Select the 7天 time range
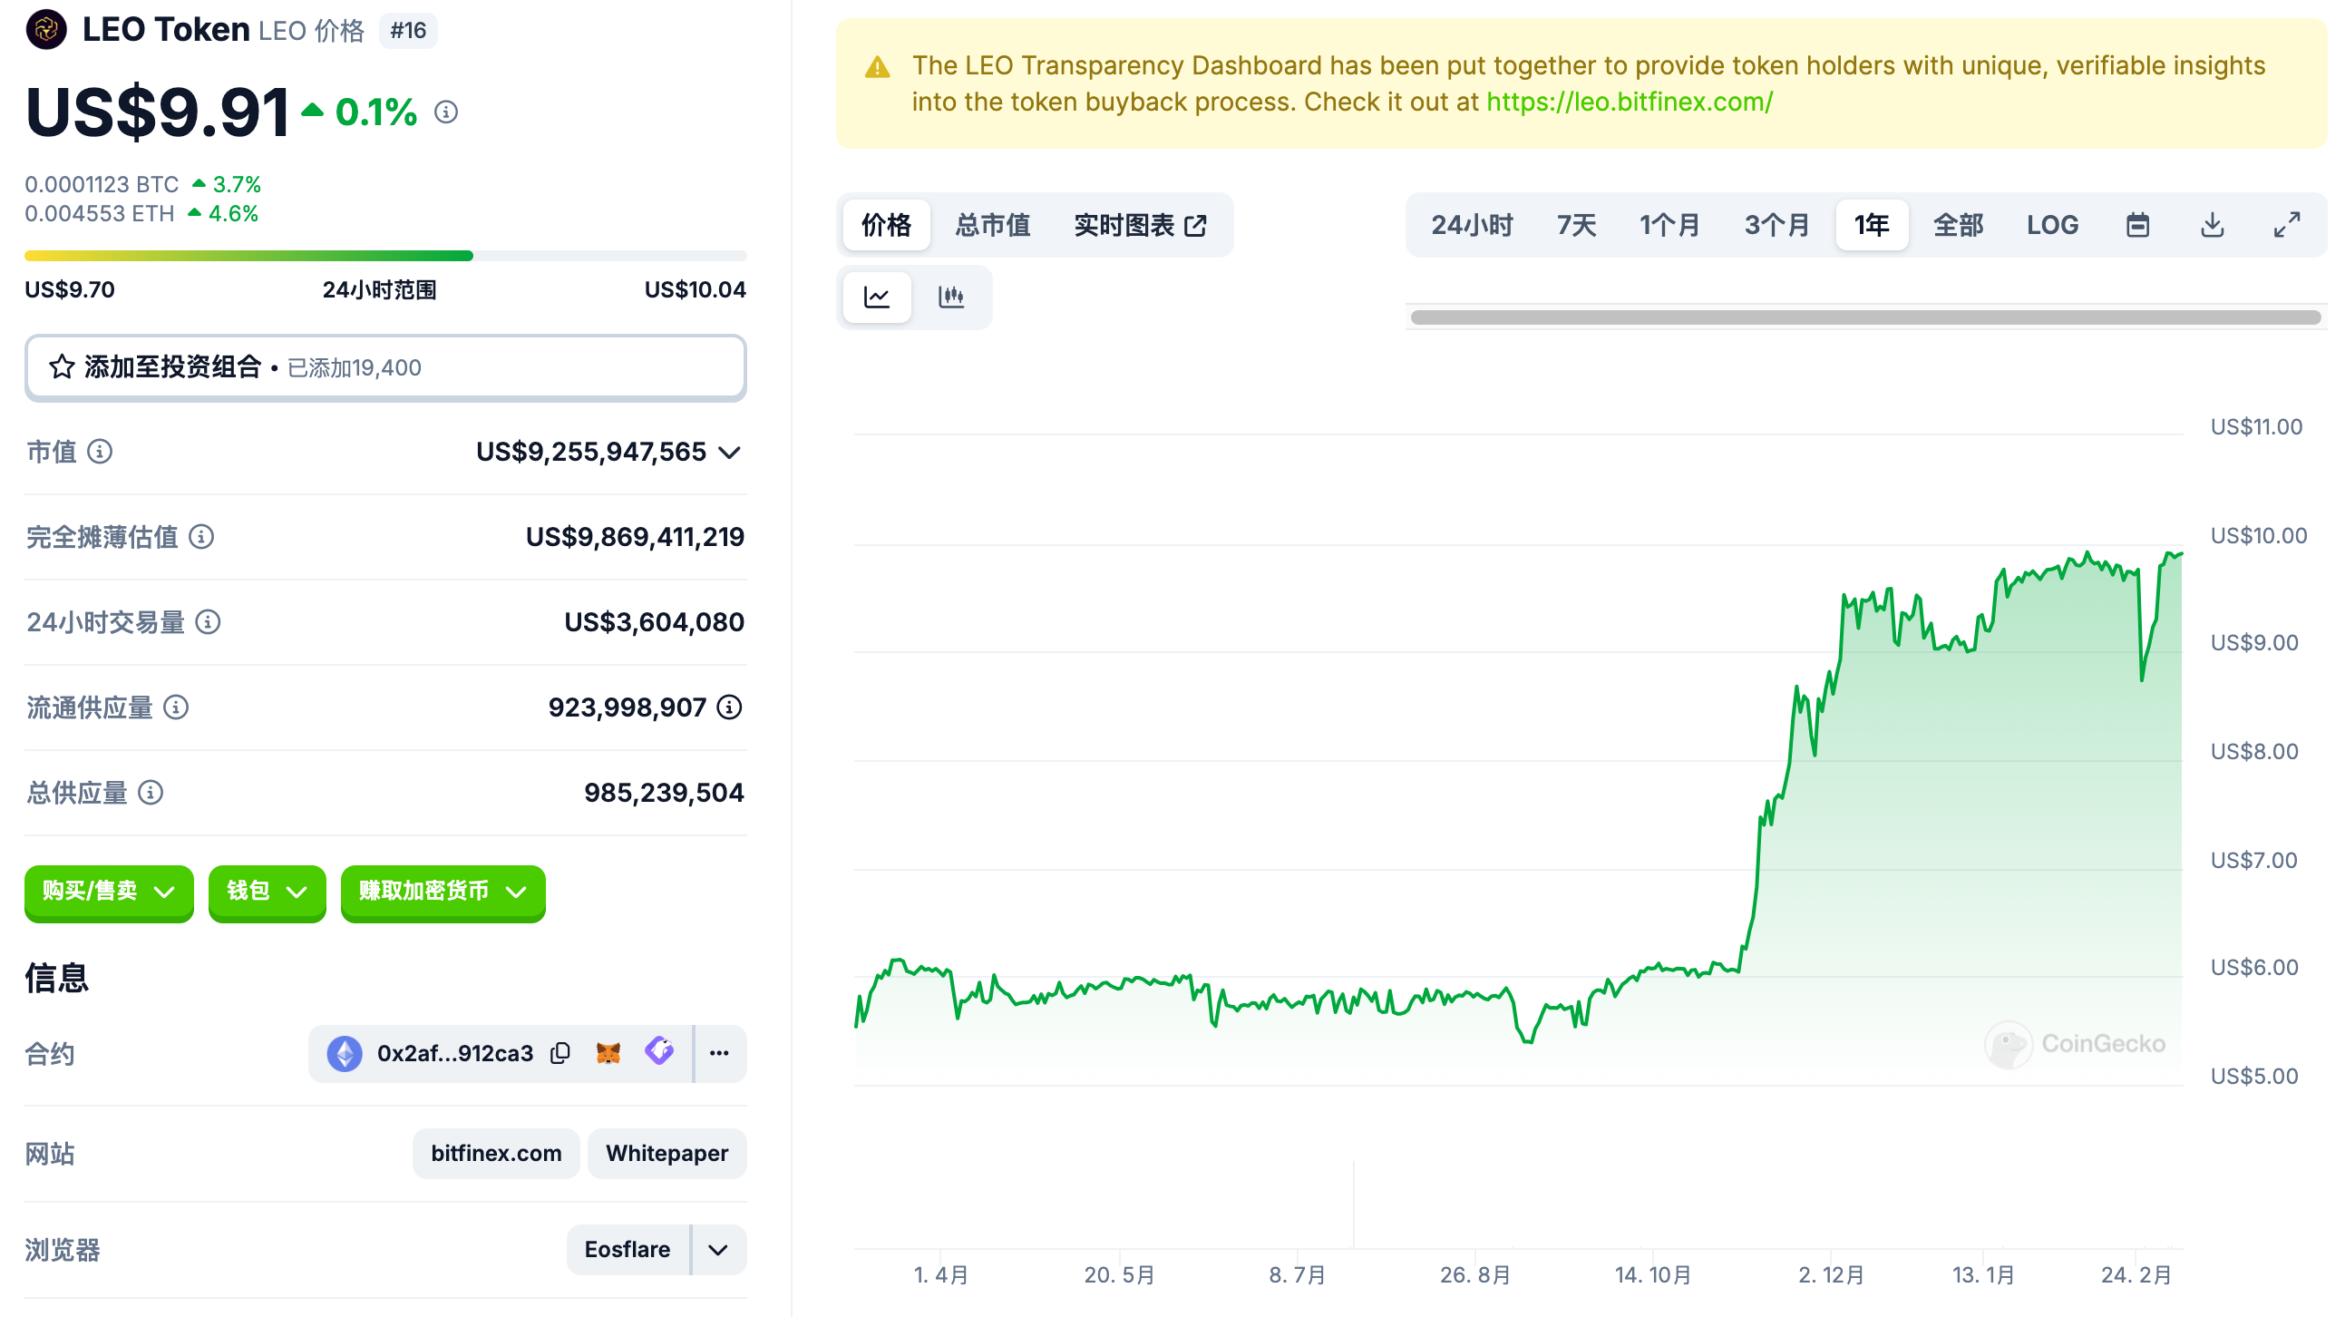The image size is (2345, 1317). 1576,225
